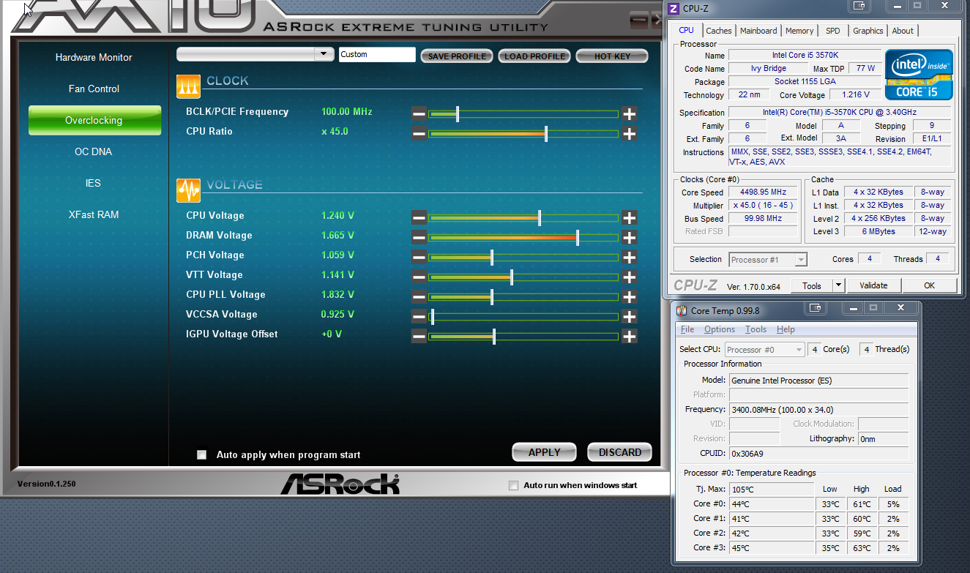The width and height of the screenshot is (970, 573).
Task: Lower CPU Ratio using minus button
Action: [419, 134]
